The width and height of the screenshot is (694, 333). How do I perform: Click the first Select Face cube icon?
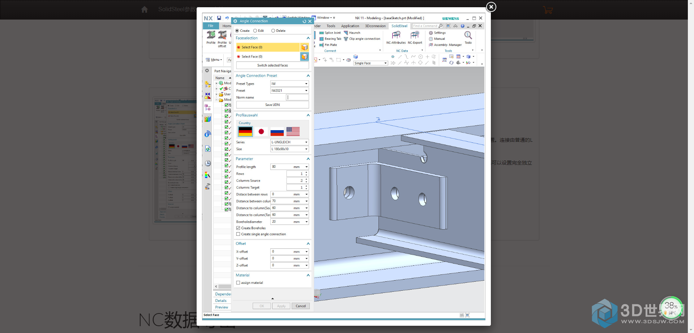click(304, 47)
